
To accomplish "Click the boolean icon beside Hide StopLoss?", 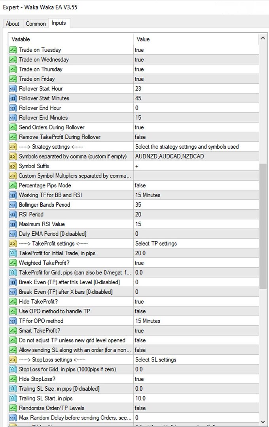I will click(13, 379).
